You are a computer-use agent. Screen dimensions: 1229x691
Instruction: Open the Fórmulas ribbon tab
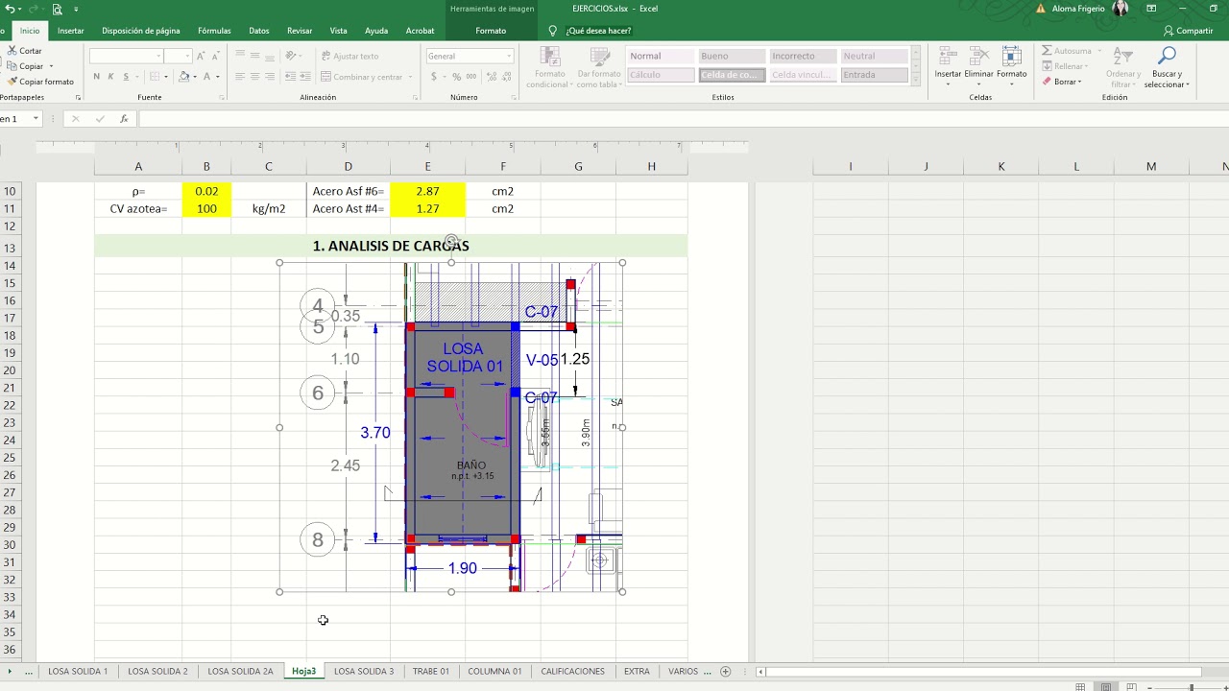214,31
